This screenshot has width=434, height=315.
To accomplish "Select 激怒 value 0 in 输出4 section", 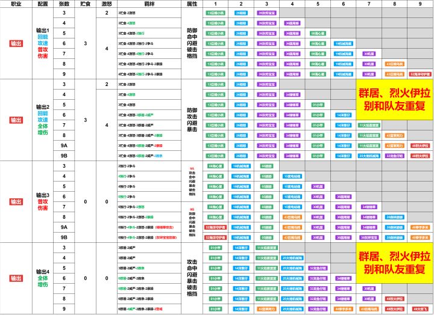I will pos(107,278).
